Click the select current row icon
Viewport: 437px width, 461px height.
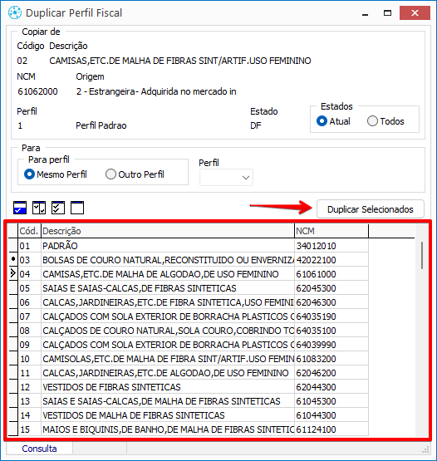click(x=20, y=208)
